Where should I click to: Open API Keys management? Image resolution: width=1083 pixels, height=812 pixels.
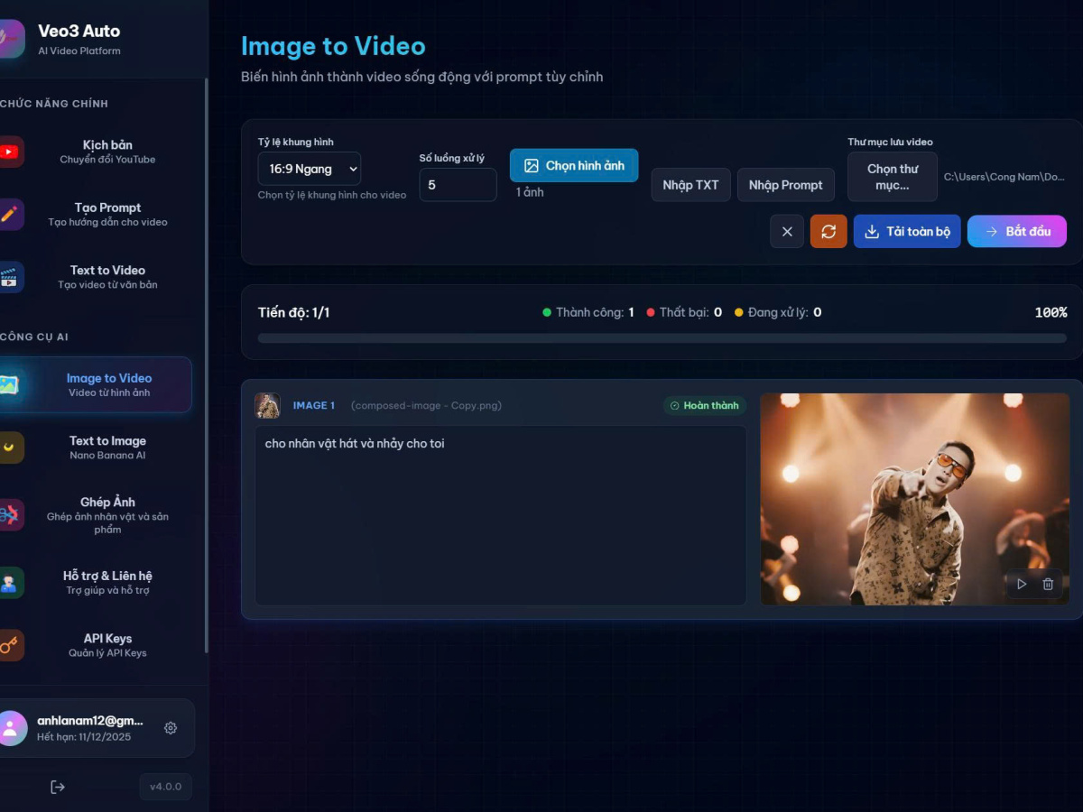(x=106, y=645)
